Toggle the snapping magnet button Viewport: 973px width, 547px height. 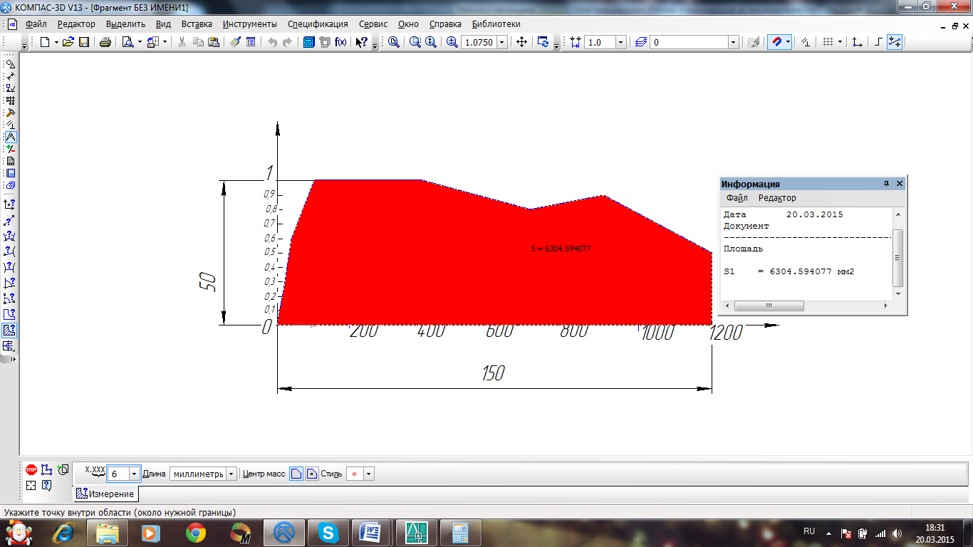pos(777,42)
